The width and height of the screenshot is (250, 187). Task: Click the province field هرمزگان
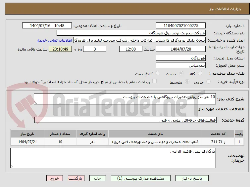click(x=181, y=58)
